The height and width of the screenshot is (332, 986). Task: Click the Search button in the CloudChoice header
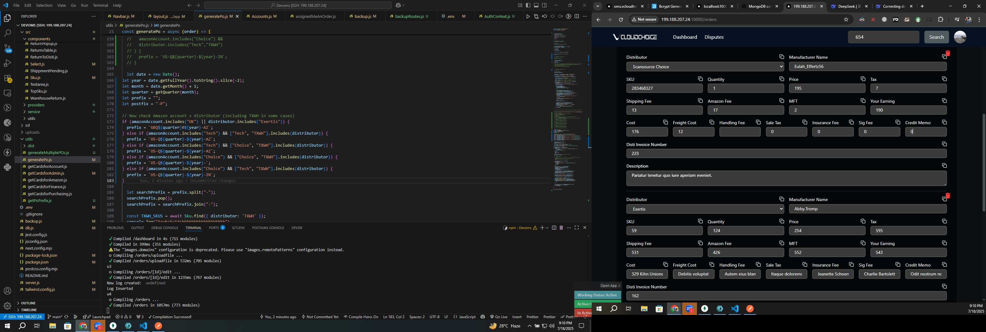936,37
